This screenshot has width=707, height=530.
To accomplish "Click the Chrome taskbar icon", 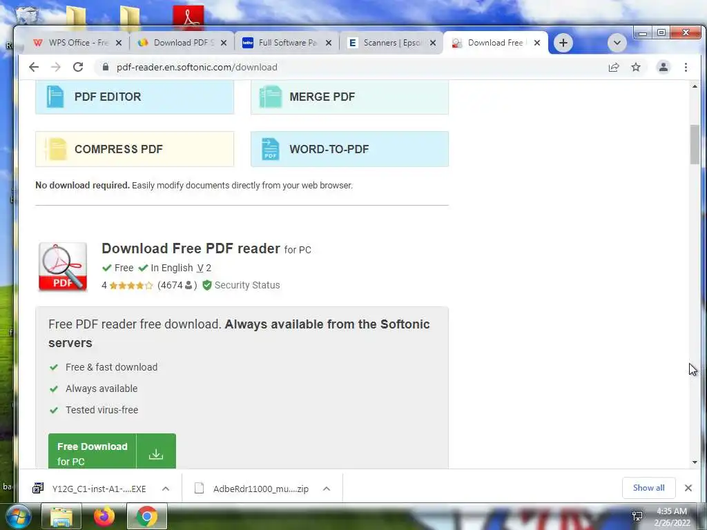I will (147, 516).
